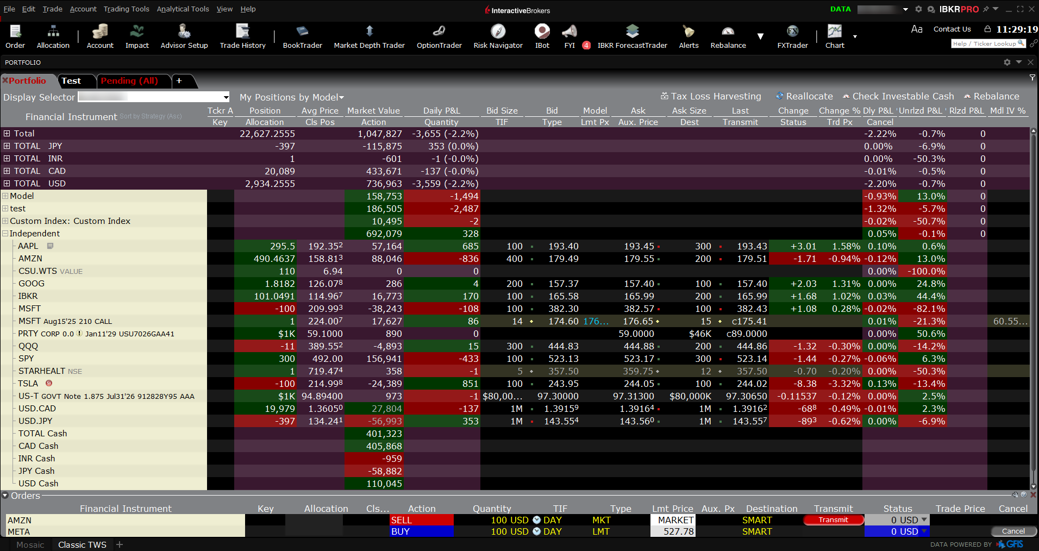Open the Display Selector dropdown

[x=224, y=97]
